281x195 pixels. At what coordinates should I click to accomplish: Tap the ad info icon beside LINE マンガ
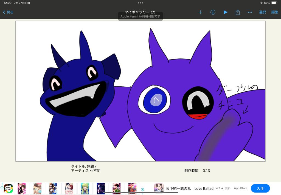(x=2, y=188)
